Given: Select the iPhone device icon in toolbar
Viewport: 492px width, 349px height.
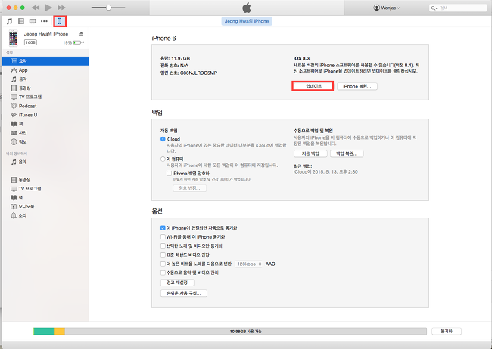Looking at the screenshot, I should [60, 21].
